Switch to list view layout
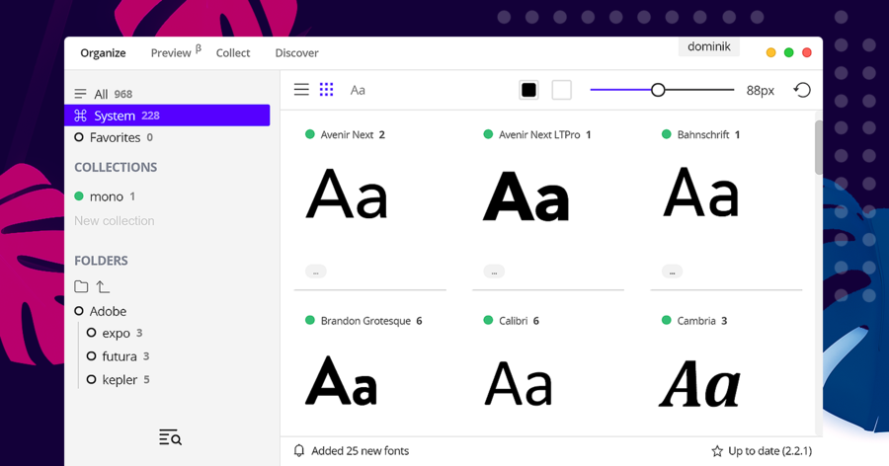 [301, 90]
